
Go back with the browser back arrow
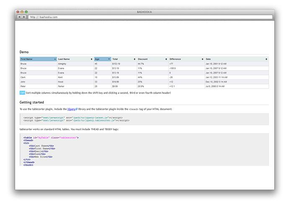pyautogui.click(x=19, y=17)
